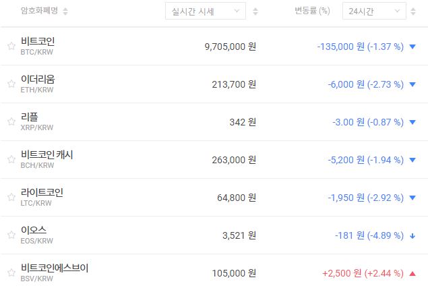Select the 라이트코인 LTC/KRW row
This screenshot has width=428, height=288.
click(x=42, y=193)
